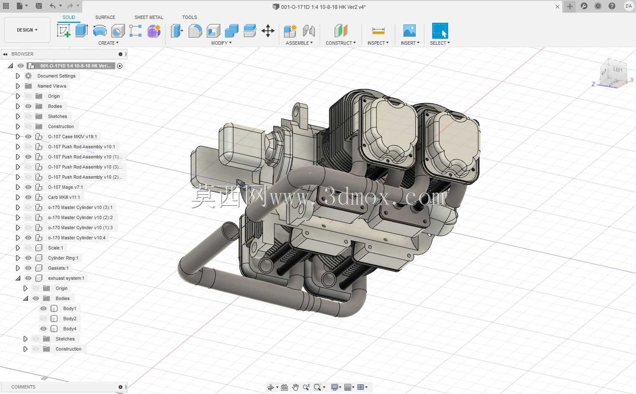Image resolution: width=636 pixels, height=394 pixels.
Task: Toggle visibility of Cylinder Ring:1
Action: (x=28, y=258)
